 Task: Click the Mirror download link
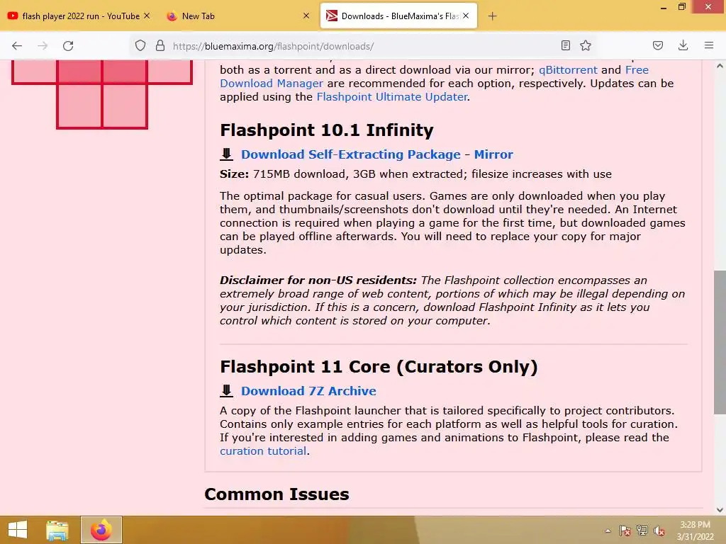coord(493,154)
